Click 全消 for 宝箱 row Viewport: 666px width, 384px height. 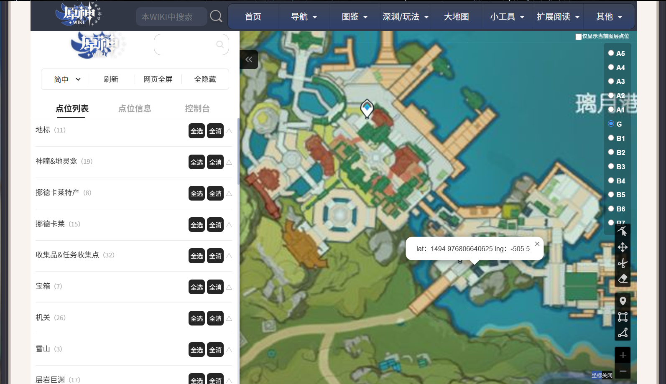pyautogui.click(x=215, y=287)
